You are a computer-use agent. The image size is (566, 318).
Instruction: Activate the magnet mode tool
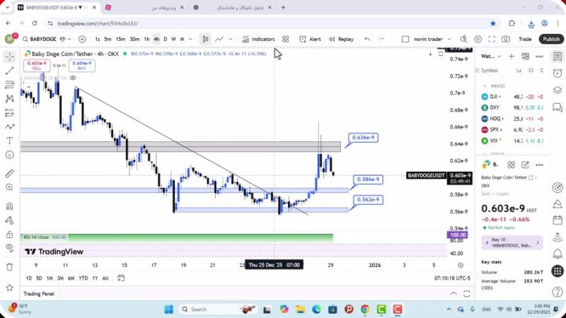(9, 206)
